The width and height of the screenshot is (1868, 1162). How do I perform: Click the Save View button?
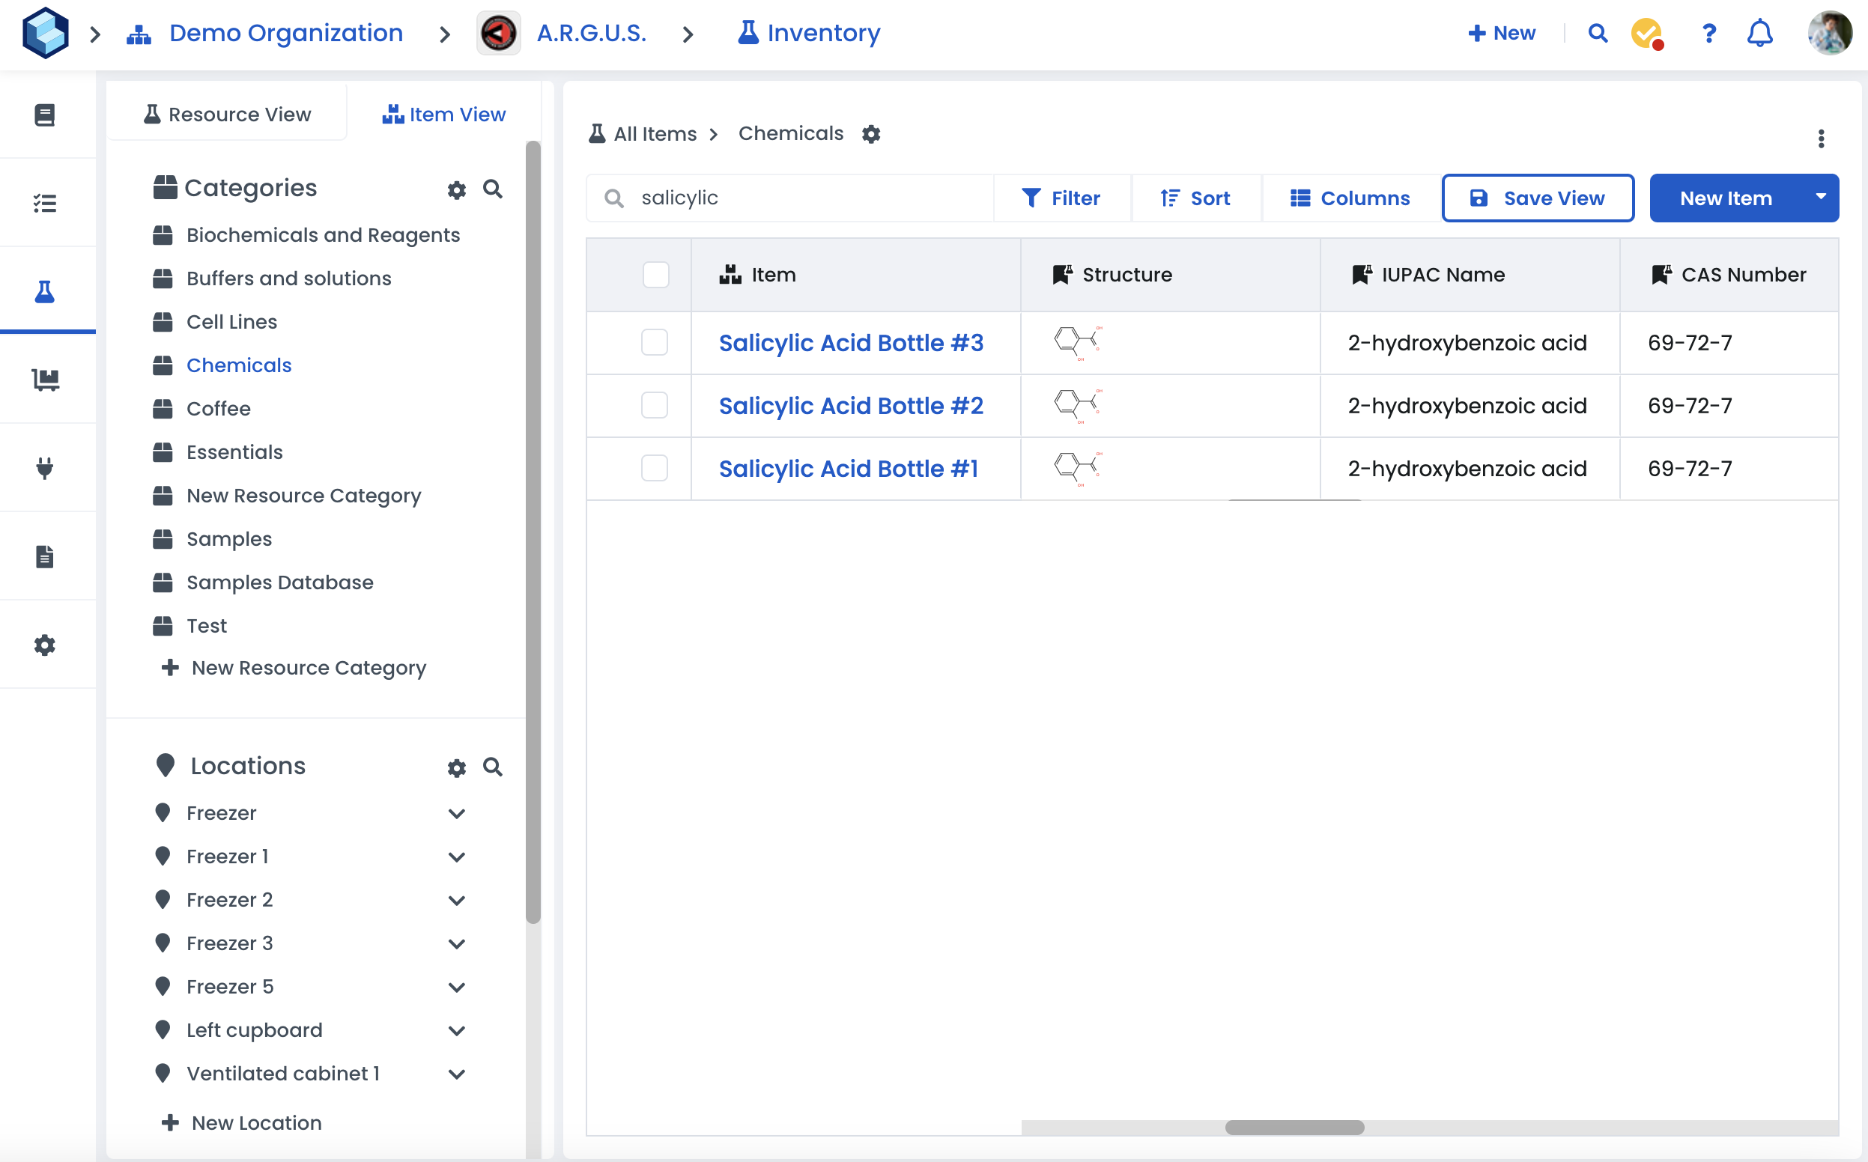1538,198
